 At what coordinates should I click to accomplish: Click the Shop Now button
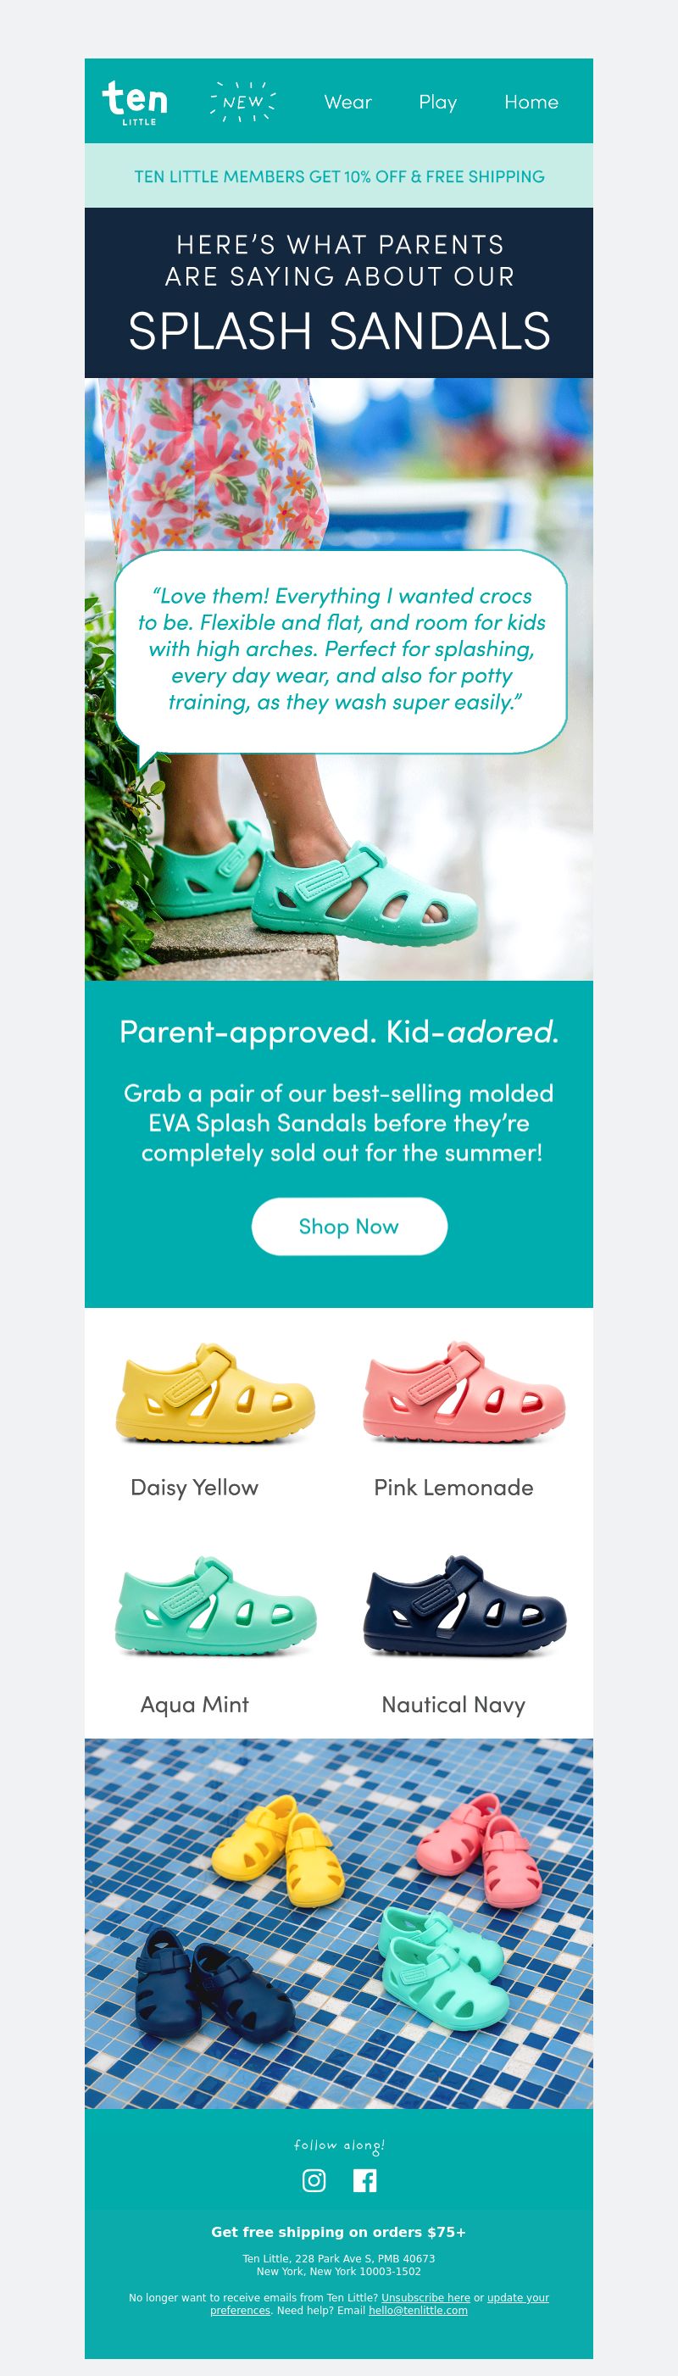point(348,1226)
